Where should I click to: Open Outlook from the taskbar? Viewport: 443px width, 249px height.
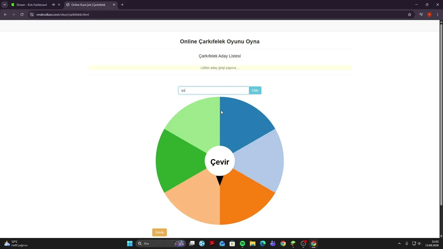point(222,243)
